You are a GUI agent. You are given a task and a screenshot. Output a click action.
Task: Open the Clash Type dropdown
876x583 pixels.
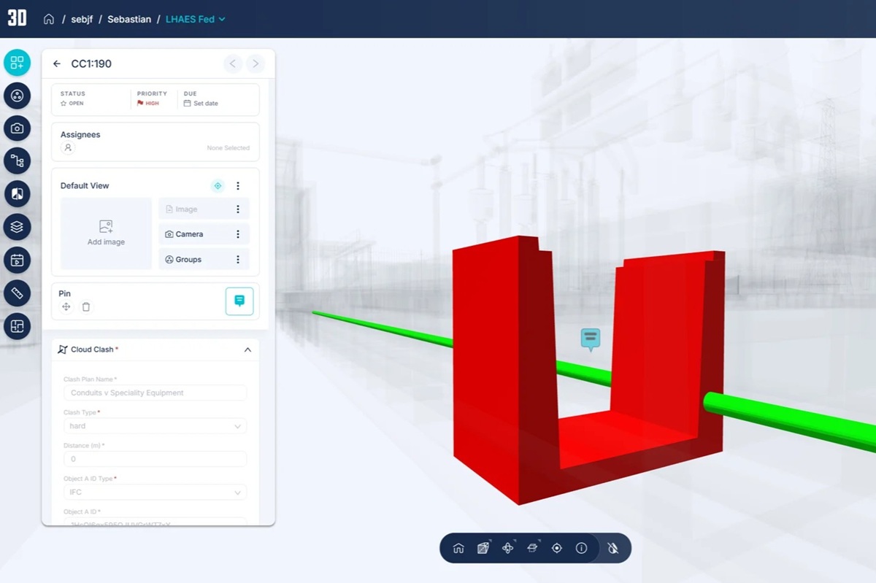click(155, 426)
